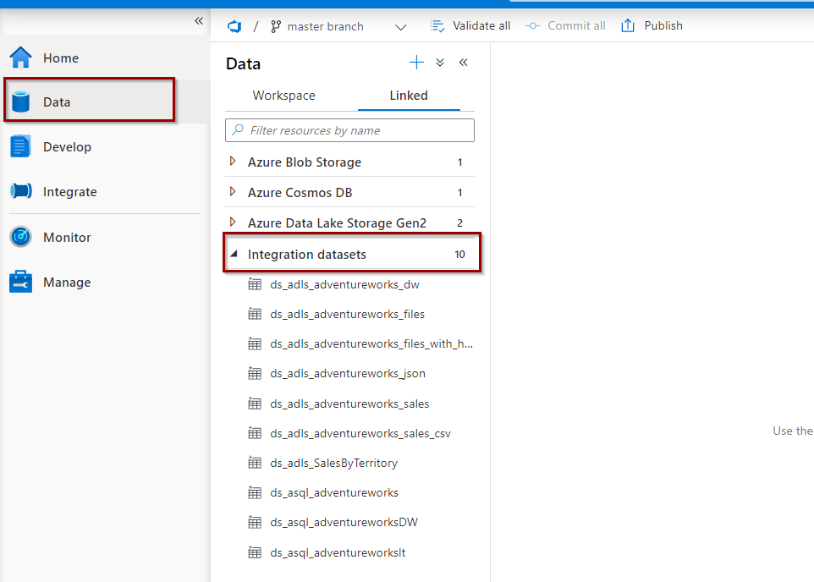Open dataset ds_adls_adventureworks_sales

click(x=349, y=404)
